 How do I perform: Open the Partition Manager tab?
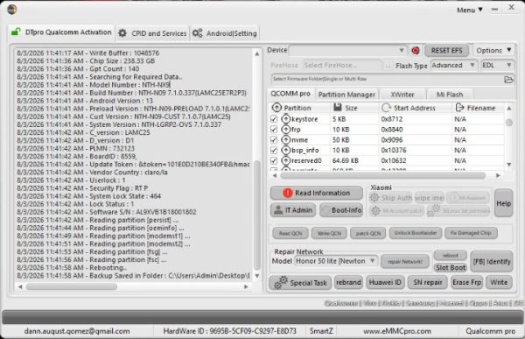point(346,95)
